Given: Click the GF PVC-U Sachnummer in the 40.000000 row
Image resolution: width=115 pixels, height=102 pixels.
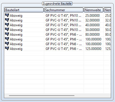Looking at the screenshot, I should [64, 25].
